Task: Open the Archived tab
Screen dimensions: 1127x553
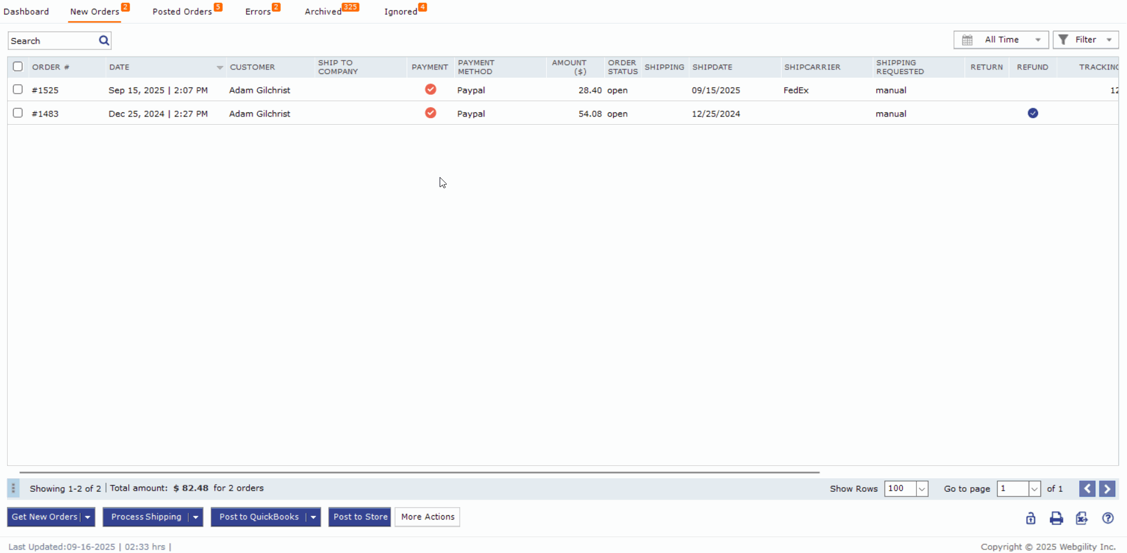Action: 323,12
